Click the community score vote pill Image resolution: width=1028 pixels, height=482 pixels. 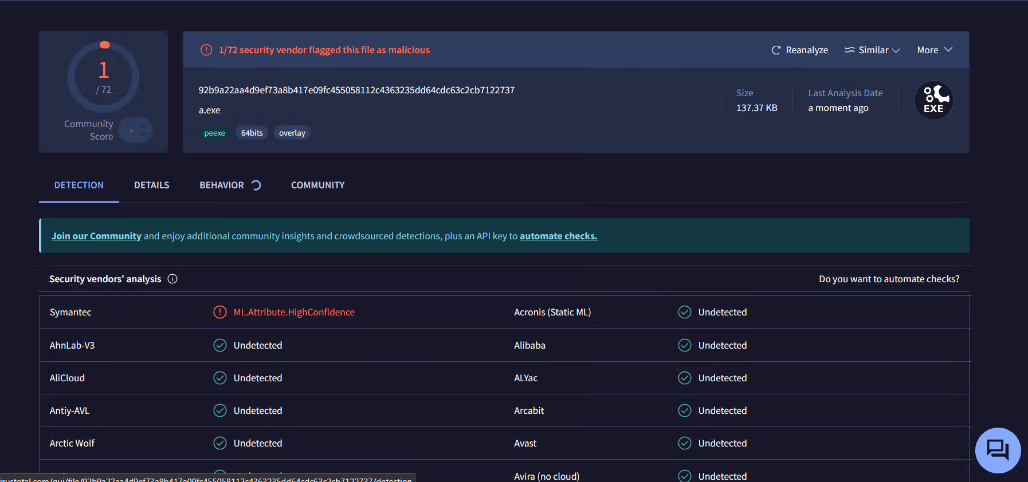pos(136,131)
